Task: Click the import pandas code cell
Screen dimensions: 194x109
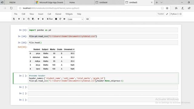Action: click(x=103, y=30)
